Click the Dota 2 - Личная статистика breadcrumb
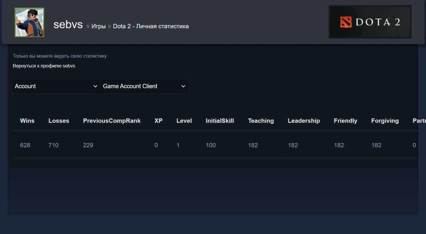 pyautogui.click(x=151, y=26)
